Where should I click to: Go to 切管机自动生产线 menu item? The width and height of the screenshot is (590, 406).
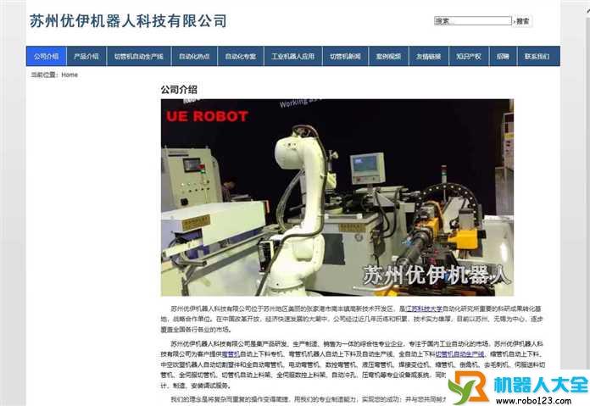(x=139, y=56)
